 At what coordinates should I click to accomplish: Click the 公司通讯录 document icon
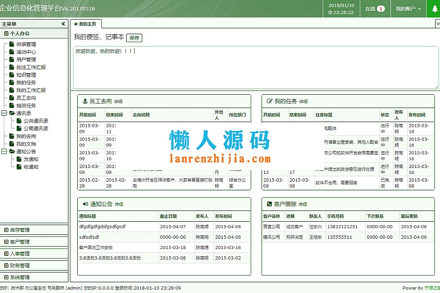pos(19,128)
